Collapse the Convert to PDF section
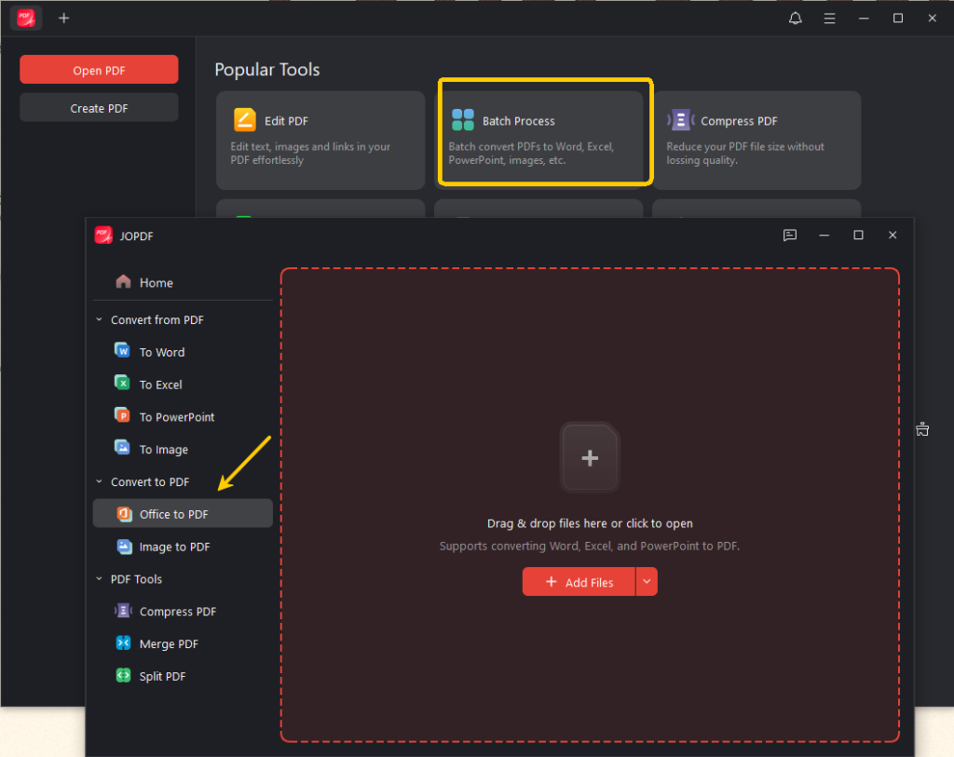 coord(99,481)
